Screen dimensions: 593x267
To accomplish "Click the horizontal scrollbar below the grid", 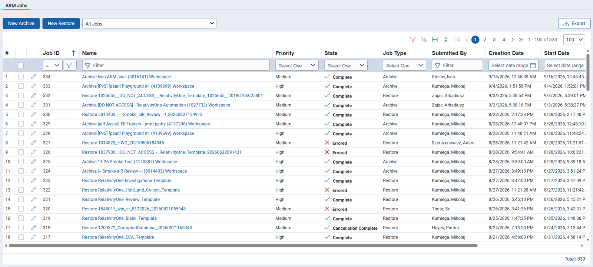I will click(243, 246).
